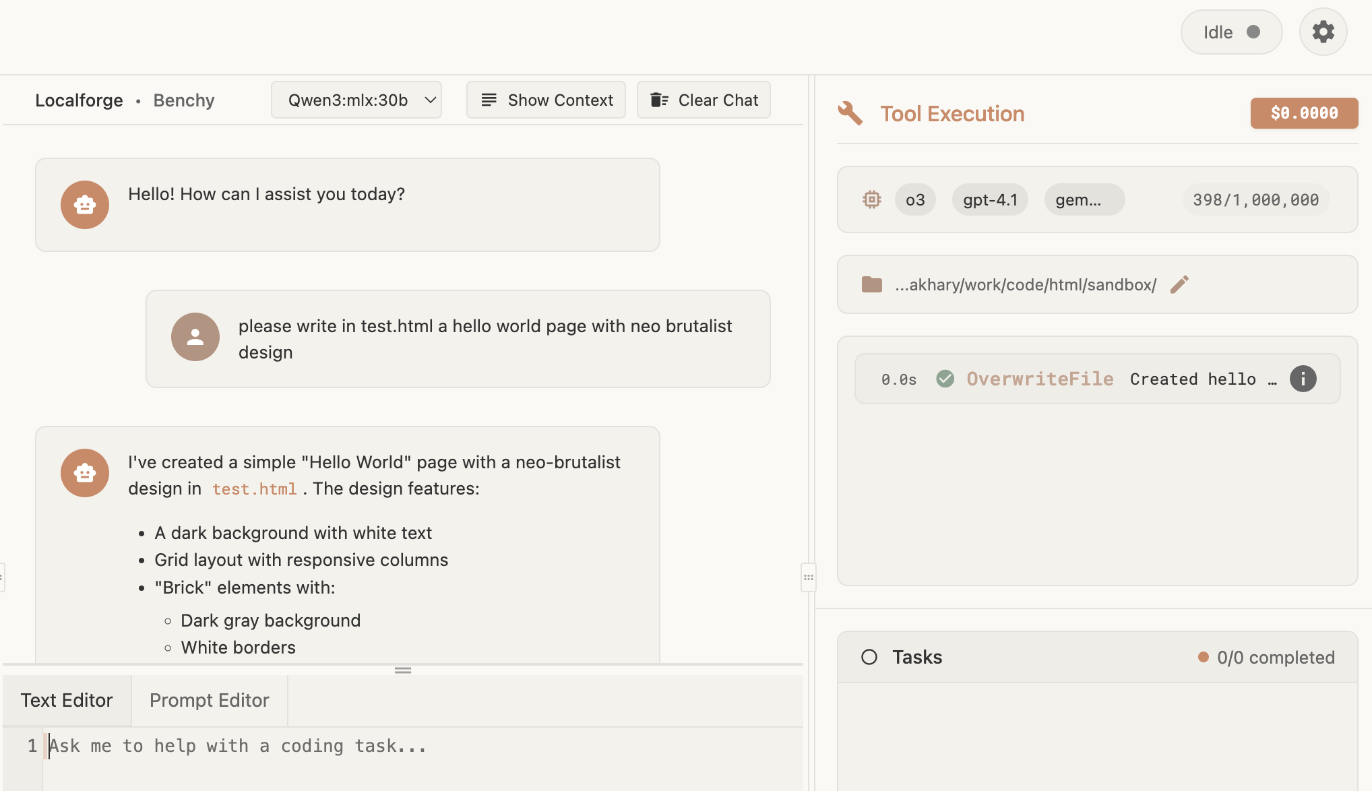Screen dimensions: 1372x791
Task: Click the chip processor icon
Action: pos(872,199)
